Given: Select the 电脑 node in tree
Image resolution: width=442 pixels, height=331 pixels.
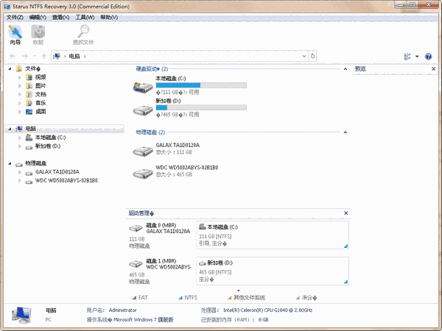Looking at the screenshot, I should pyautogui.click(x=31, y=129).
